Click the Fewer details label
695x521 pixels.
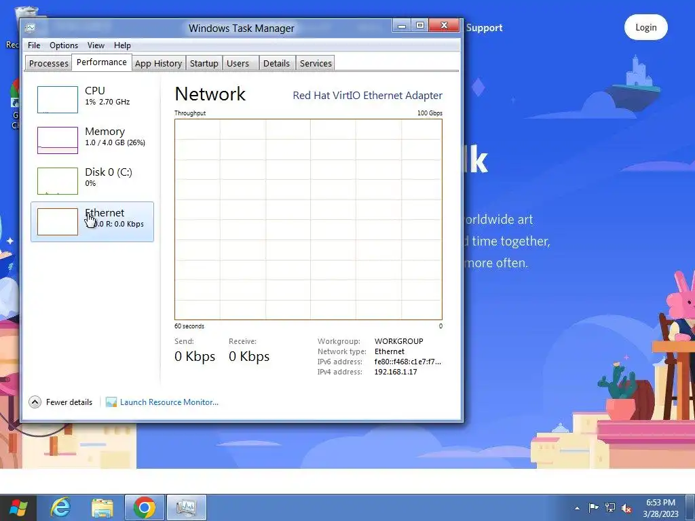(x=69, y=402)
